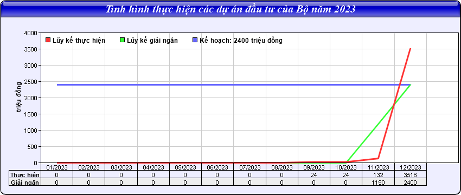Click the blue Kế hoạch legend swatch

click(x=195, y=40)
